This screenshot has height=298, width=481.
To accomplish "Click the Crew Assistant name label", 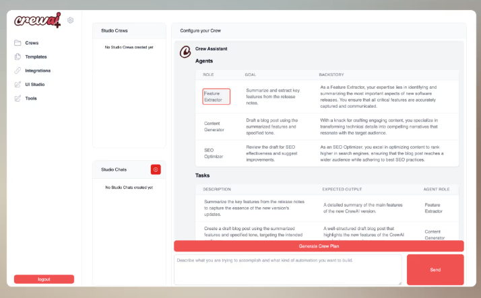I will click(x=212, y=48).
